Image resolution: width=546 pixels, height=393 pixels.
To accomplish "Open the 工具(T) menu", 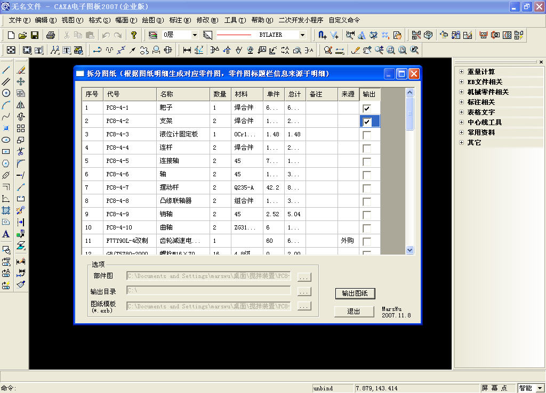I will pyautogui.click(x=235, y=20).
